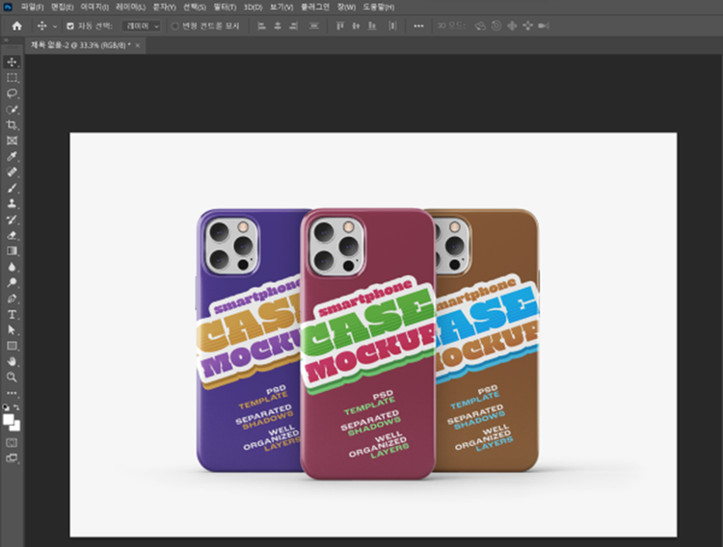The width and height of the screenshot is (723, 547).
Task: Open more align options (three dots)
Action: (418, 26)
